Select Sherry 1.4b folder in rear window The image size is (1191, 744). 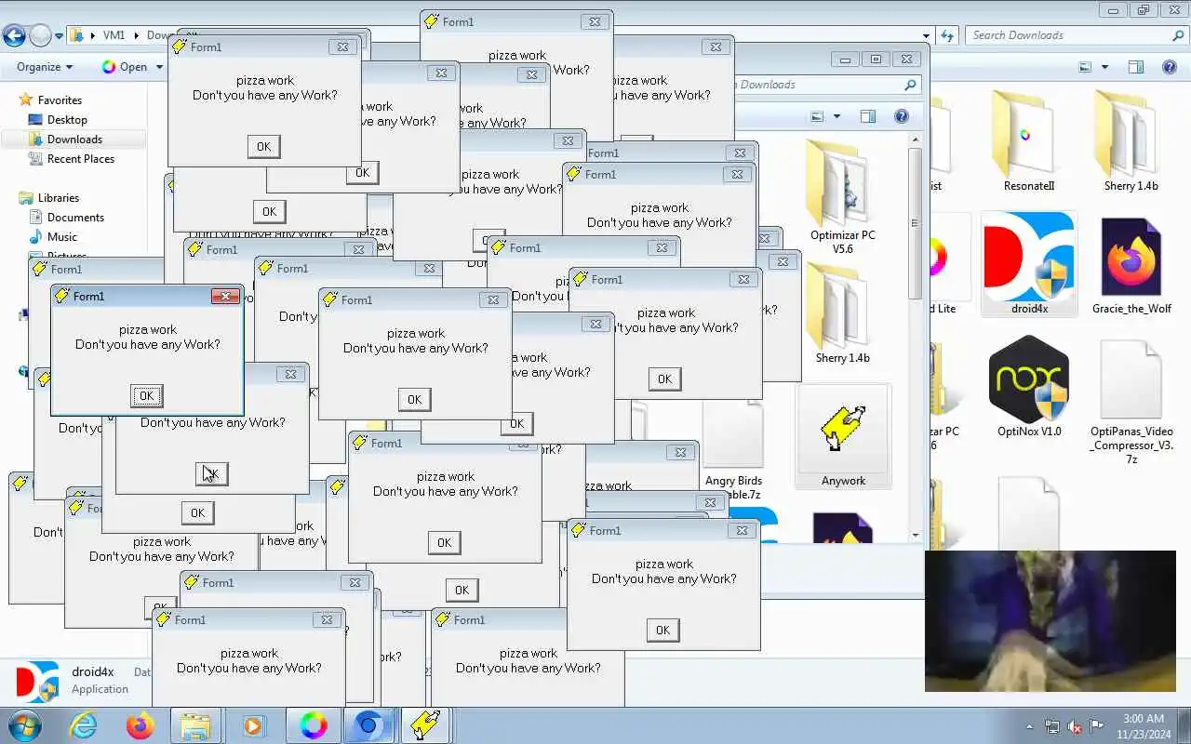(1131, 140)
